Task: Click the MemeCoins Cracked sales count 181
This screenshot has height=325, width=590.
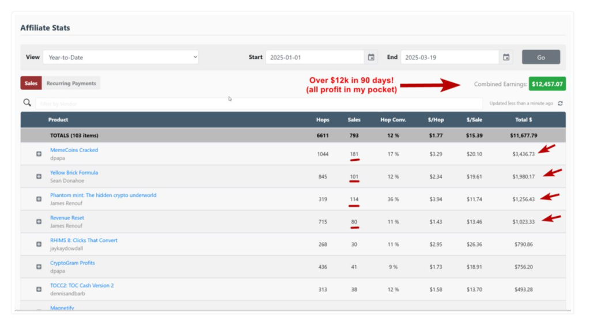Action: click(354, 154)
